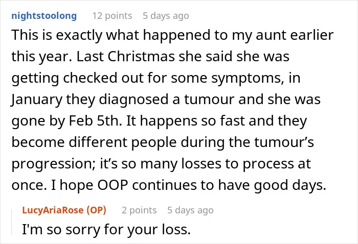The width and height of the screenshot is (358, 244).
Task: Click the acronym "OOP" in the last line
Action: [113, 185]
